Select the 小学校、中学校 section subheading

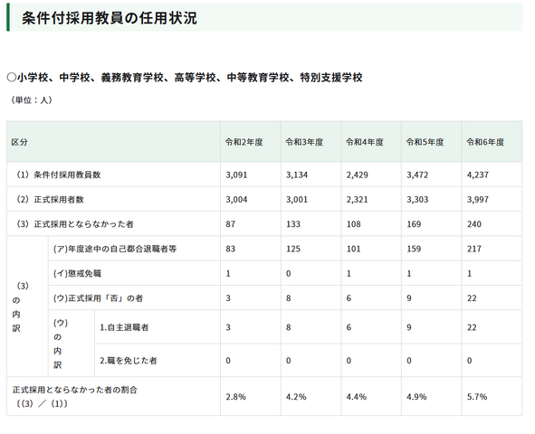click(x=185, y=78)
